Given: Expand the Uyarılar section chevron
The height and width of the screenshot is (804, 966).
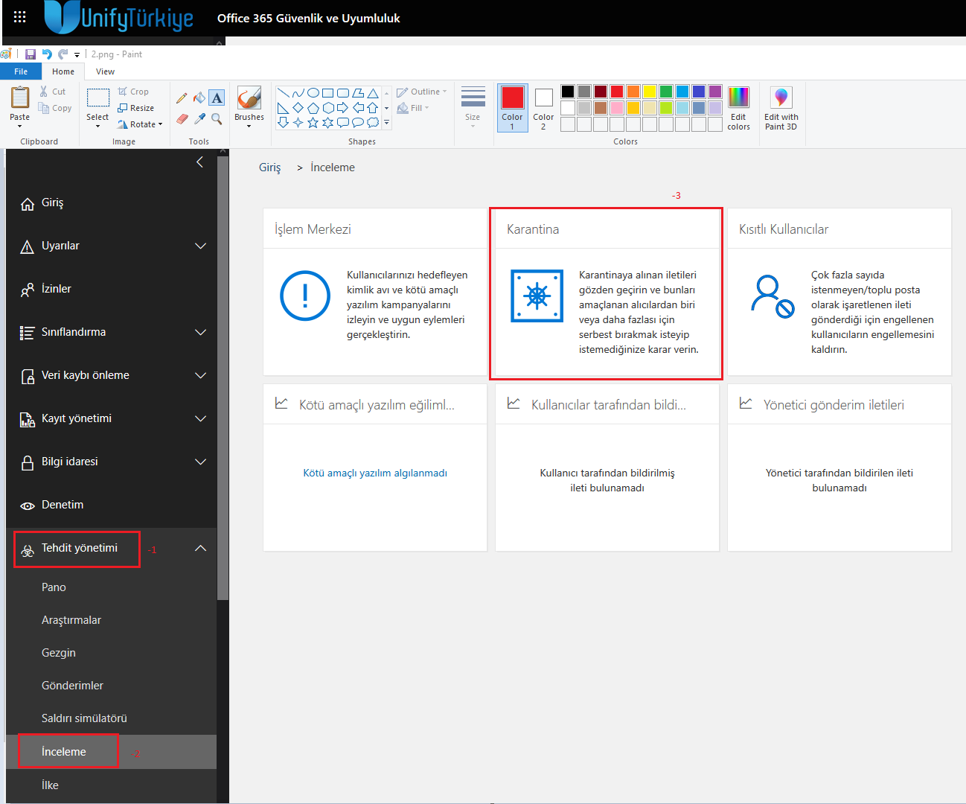Looking at the screenshot, I should [x=200, y=246].
